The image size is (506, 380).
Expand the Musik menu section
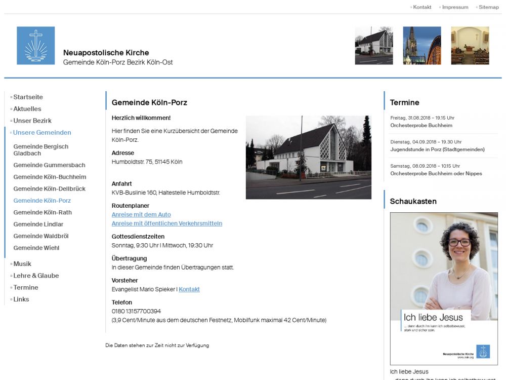click(x=22, y=264)
